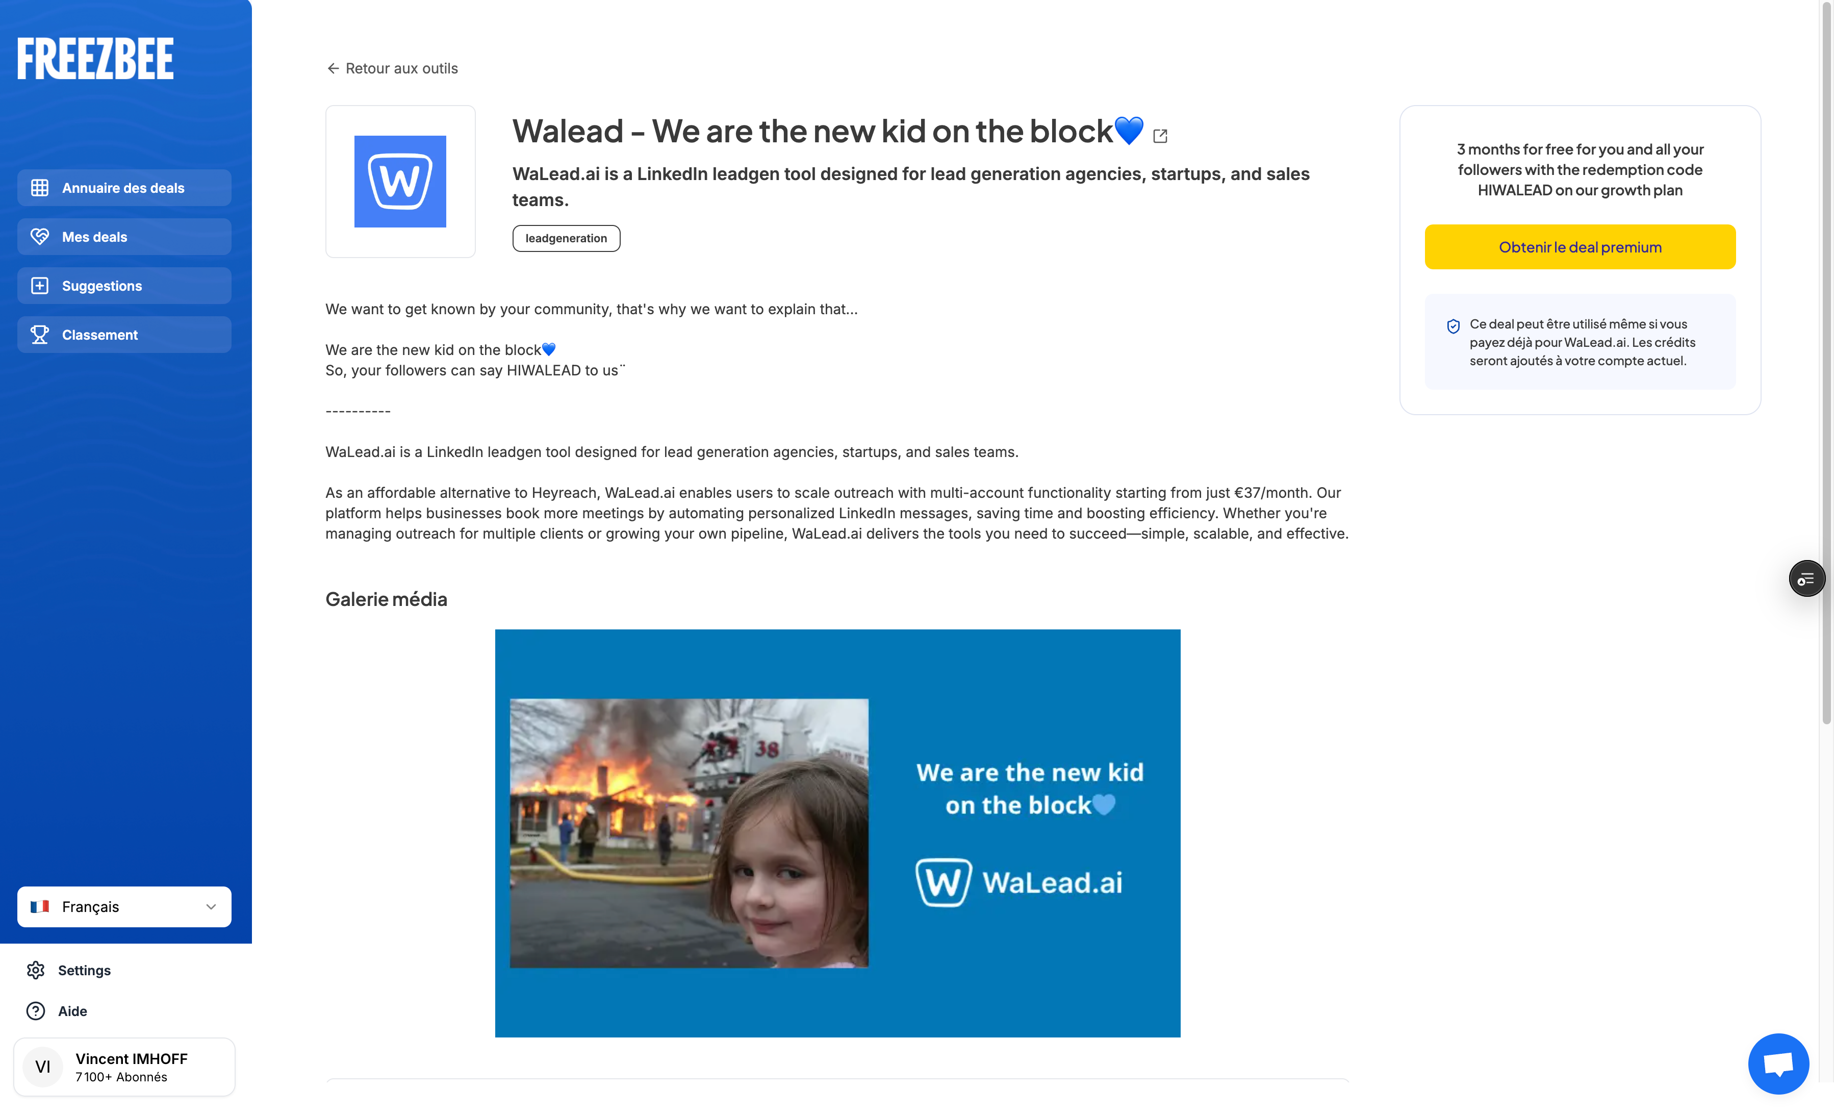This screenshot has width=1834, height=1115.
Task: Click the VI avatar circle
Action: [x=43, y=1067]
